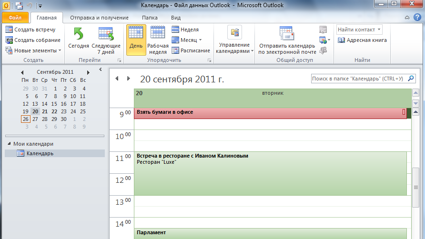Click the search magnifier icon
This screenshot has height=239, width=425.
coord(411,79)
